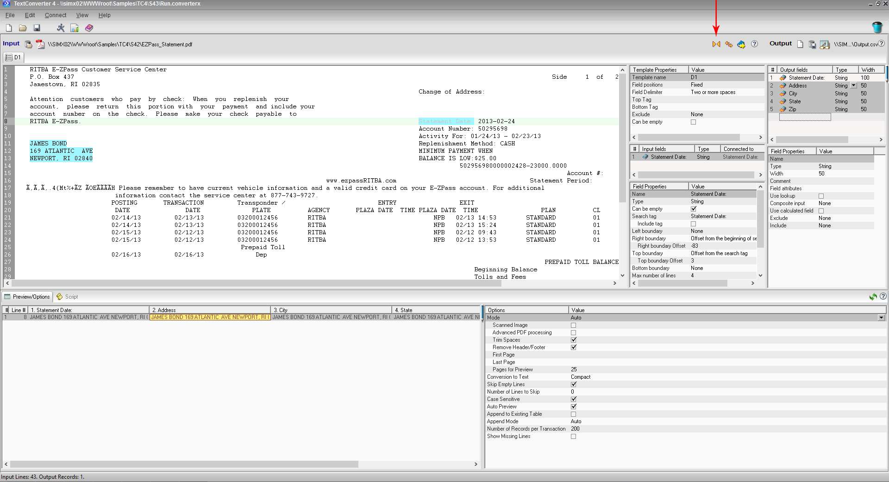889x482 pixels.
Task: Disable the Trim Spaces option
Action: (x=574, y=340)
